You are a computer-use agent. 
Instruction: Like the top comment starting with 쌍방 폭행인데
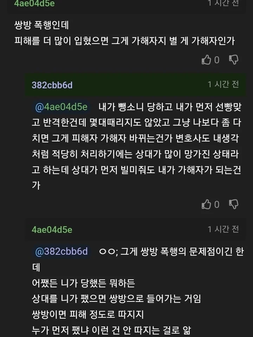[x=206, y=60]
